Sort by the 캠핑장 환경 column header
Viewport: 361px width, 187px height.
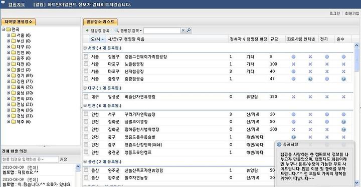(257, 39)
